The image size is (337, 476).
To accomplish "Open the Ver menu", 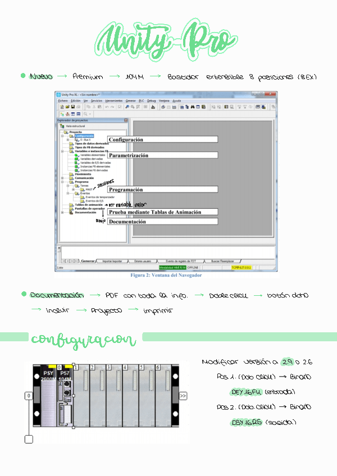I will [86, 101].
